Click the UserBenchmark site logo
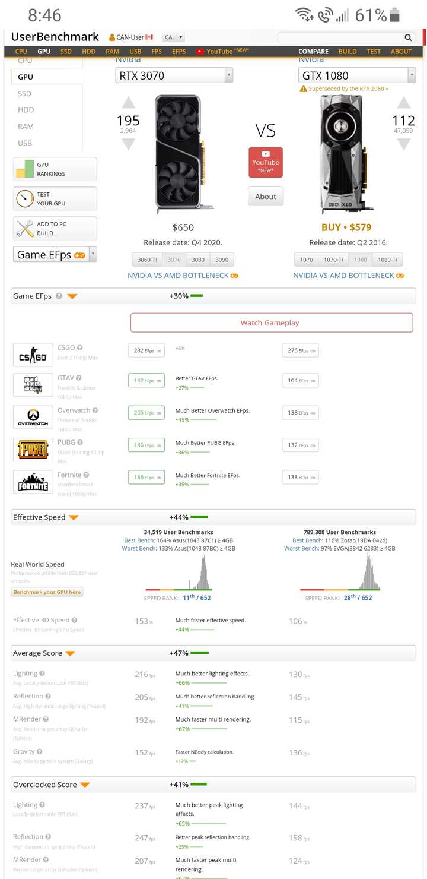Screen dimensions: 427x879 pyautogui.click(x=55, y=37)
